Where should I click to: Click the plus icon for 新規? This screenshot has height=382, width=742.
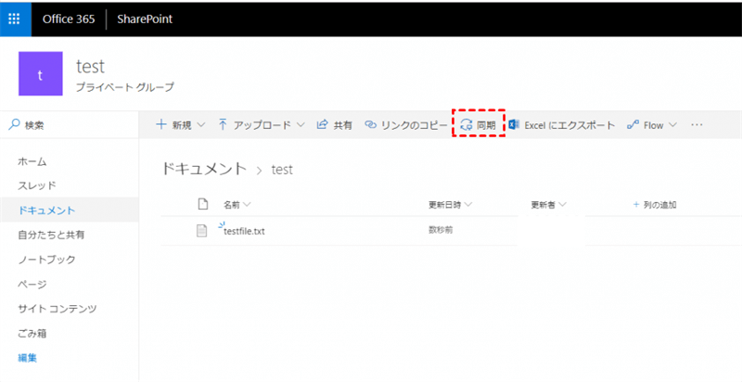pos(161,125)
